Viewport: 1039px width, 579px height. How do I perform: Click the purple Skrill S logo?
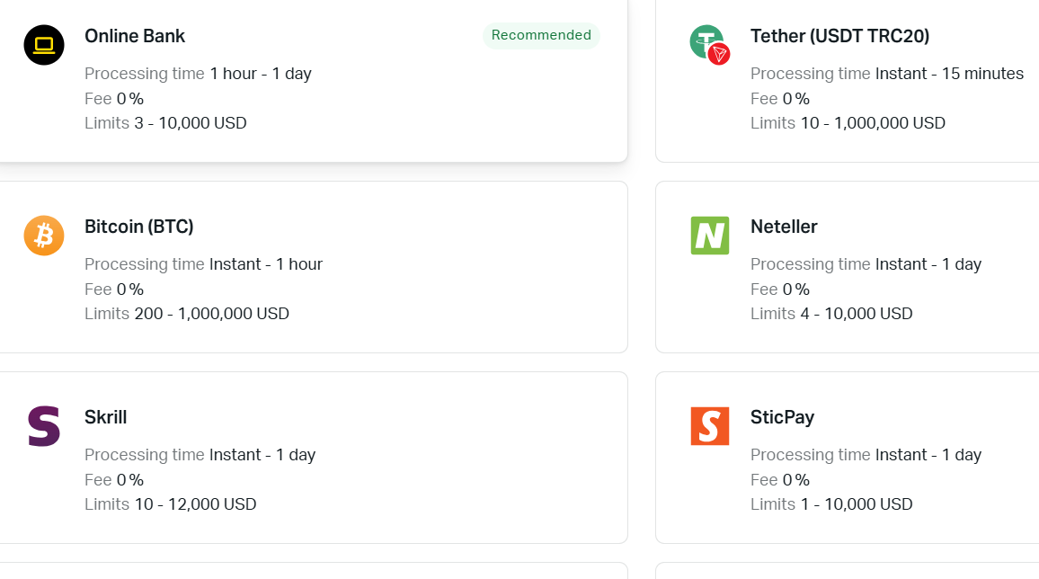click(x=44, y=426)
